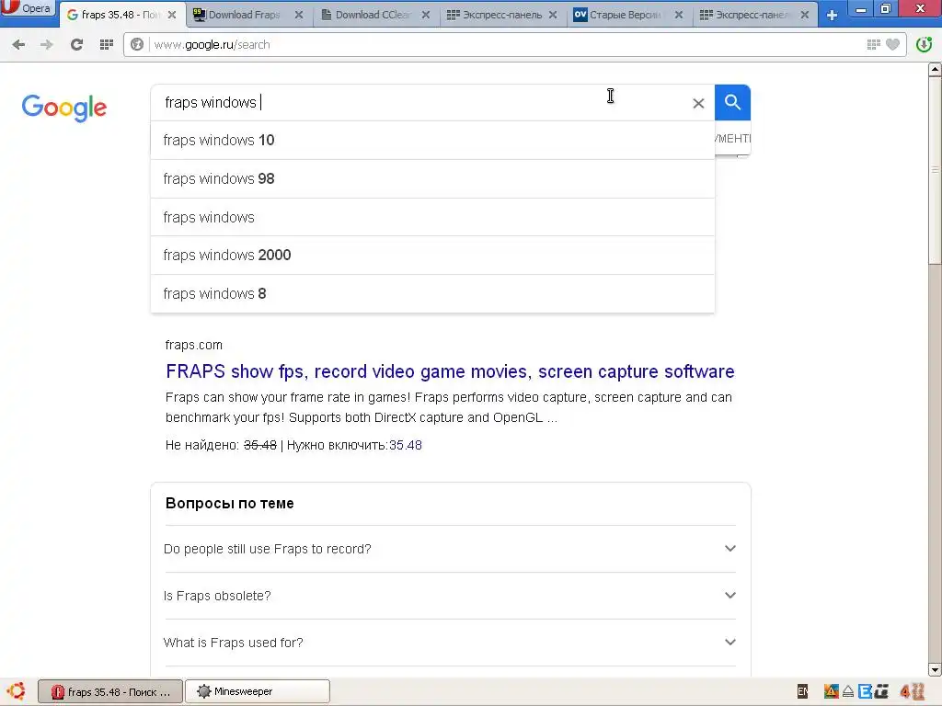Click scrollbar up arrow
This screenshot has width=942, height=706.
pyautogui.click(x=935, y=70)
